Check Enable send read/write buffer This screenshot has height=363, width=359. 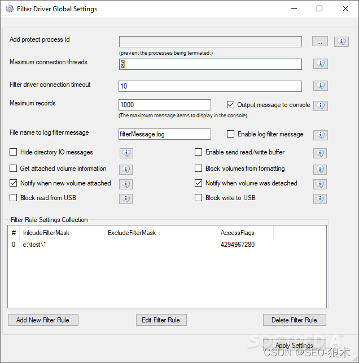[198, 152]
